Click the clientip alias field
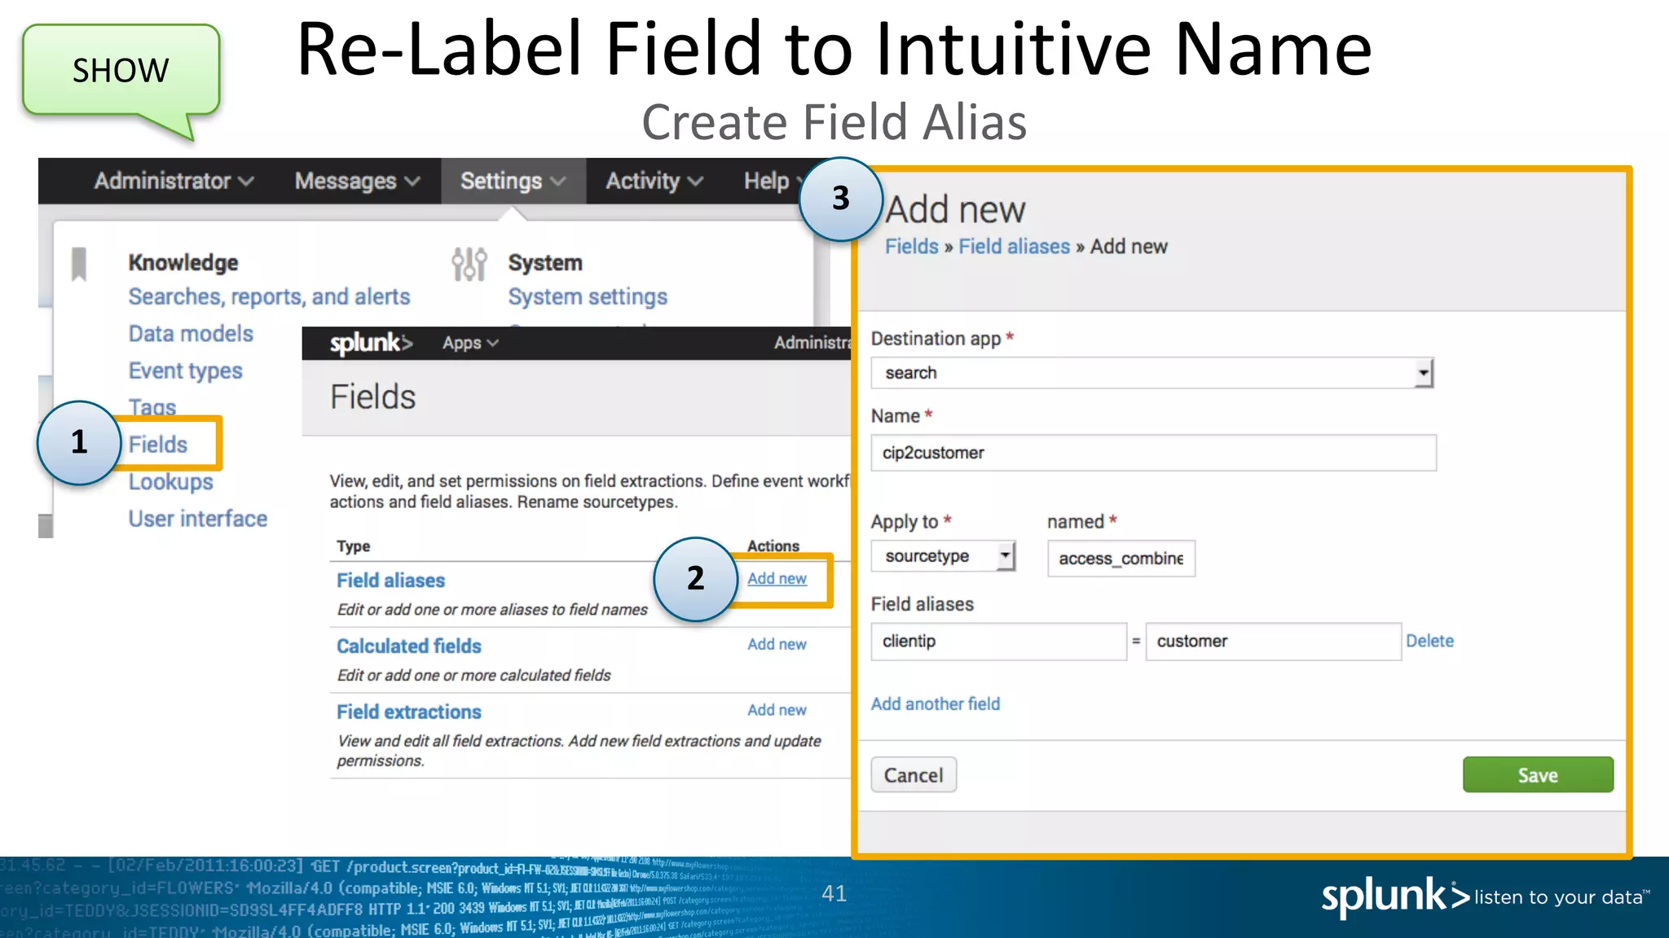Image resolution: width=1669 pixels, height=938 pixels. (998, 642)
